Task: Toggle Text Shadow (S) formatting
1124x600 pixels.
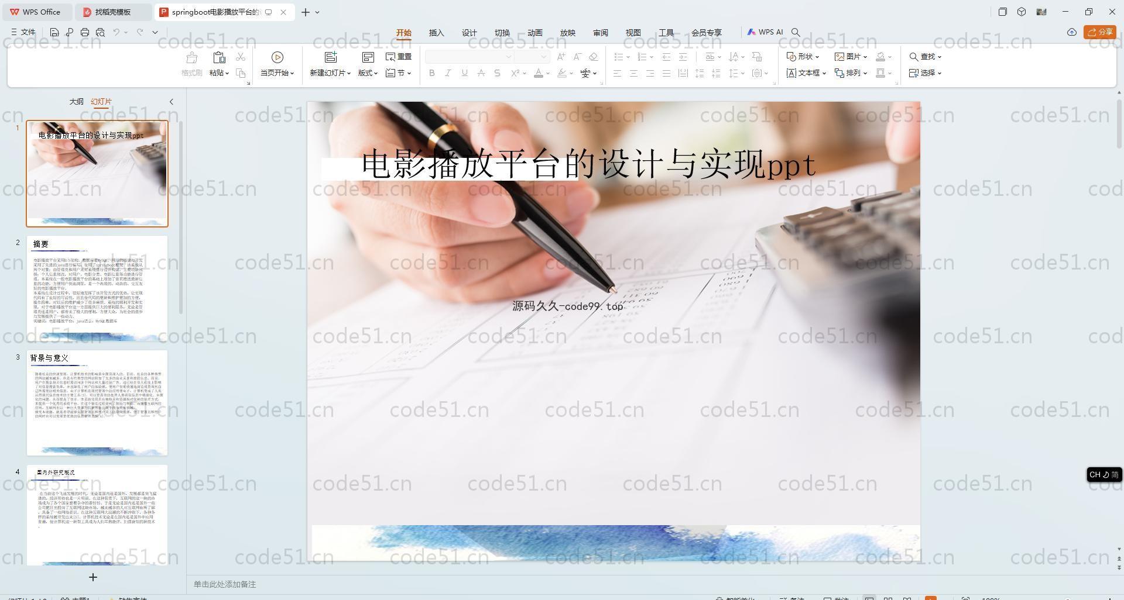Action: [497, 73]
